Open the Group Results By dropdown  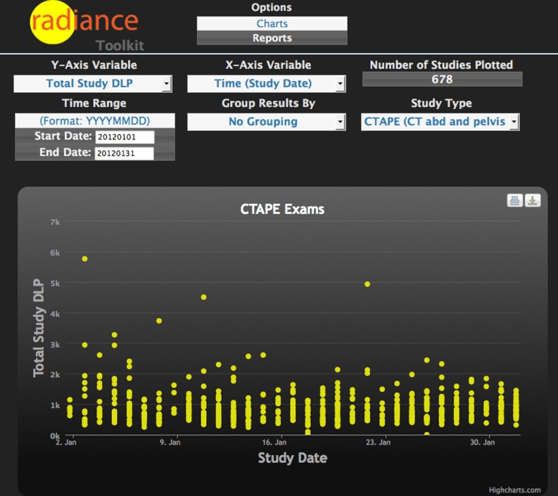point(266,122)
